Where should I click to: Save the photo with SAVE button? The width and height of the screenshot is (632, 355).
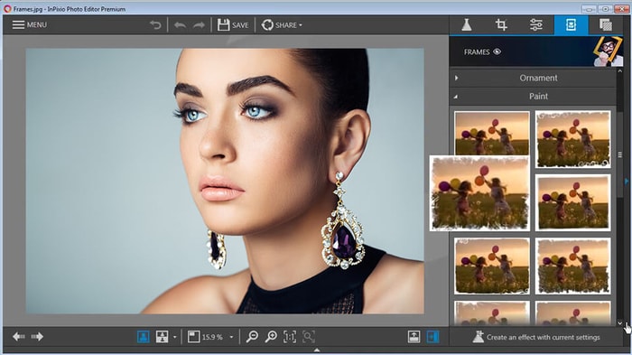(233, 25)
